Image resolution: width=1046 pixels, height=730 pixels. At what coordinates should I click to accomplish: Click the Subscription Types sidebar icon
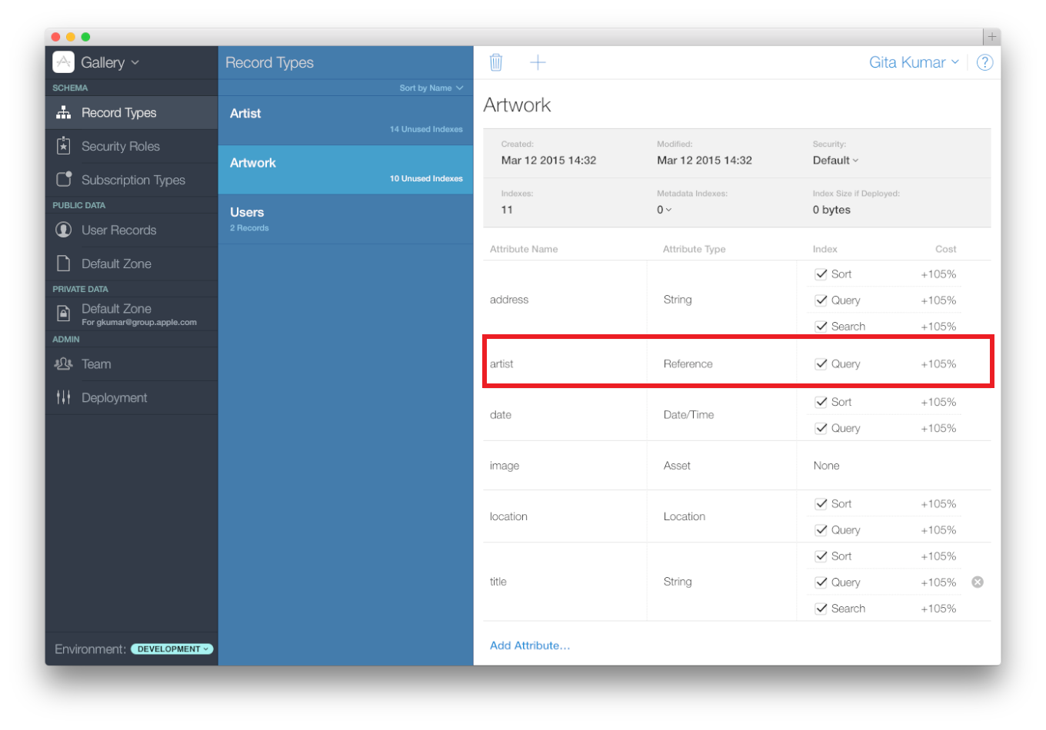pyautogui.click(x=64, y=180)
